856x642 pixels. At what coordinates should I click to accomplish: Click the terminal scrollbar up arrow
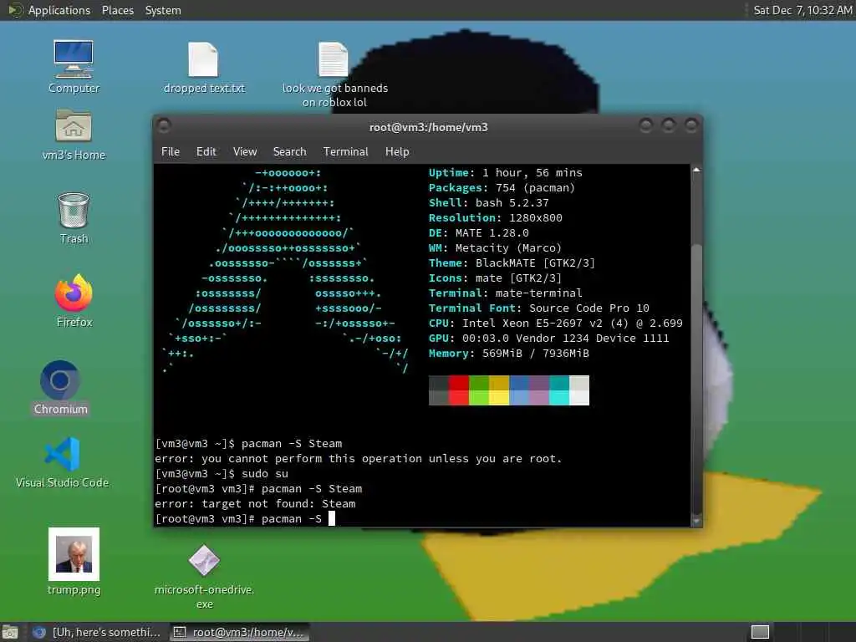coord(696,171)
